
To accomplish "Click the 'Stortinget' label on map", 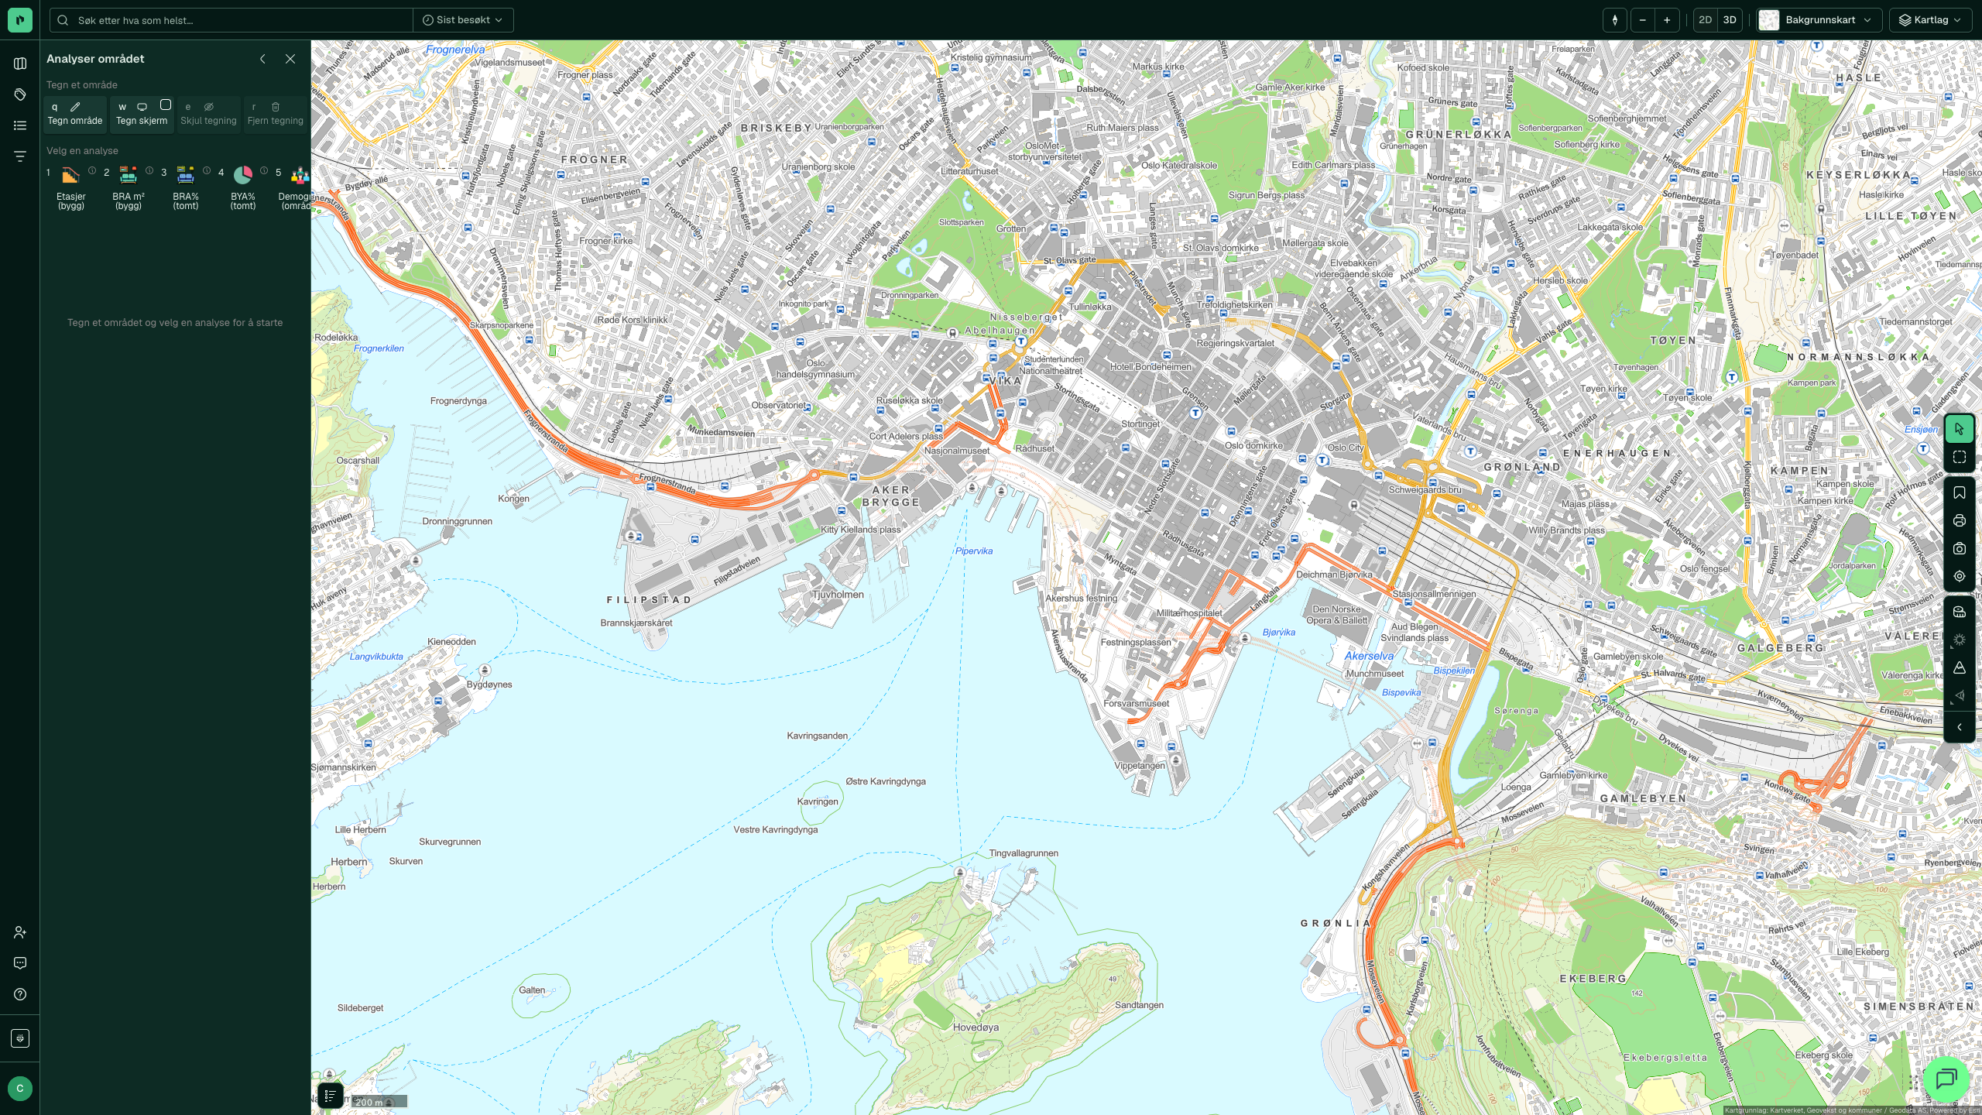I will [x=1140, y=424].
